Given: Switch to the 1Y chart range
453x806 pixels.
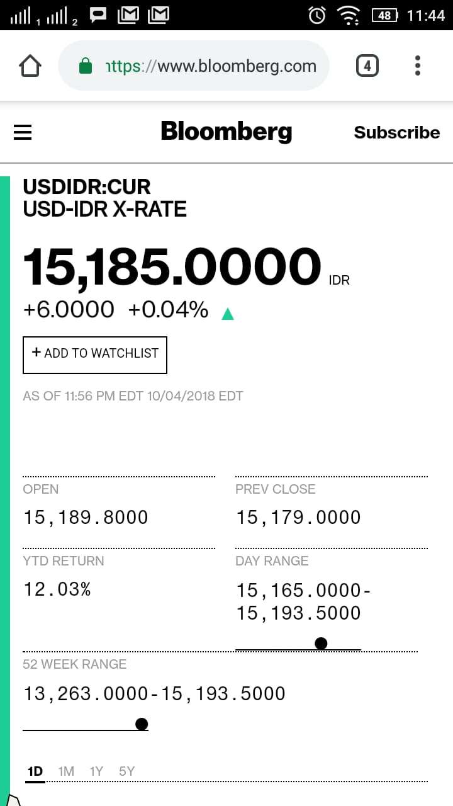Looking at the screenshot, I should click(96, 771).
